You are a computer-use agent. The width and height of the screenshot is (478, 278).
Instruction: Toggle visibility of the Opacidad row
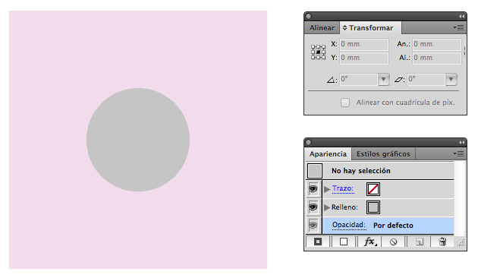(x=313, y=225)
